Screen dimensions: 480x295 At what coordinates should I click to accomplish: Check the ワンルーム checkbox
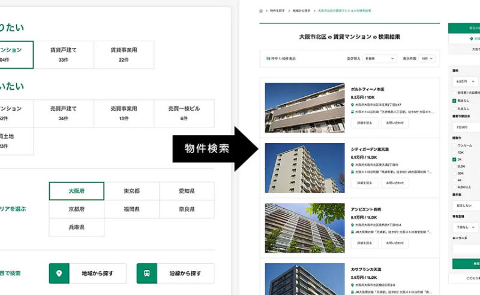tap(454, 145)
